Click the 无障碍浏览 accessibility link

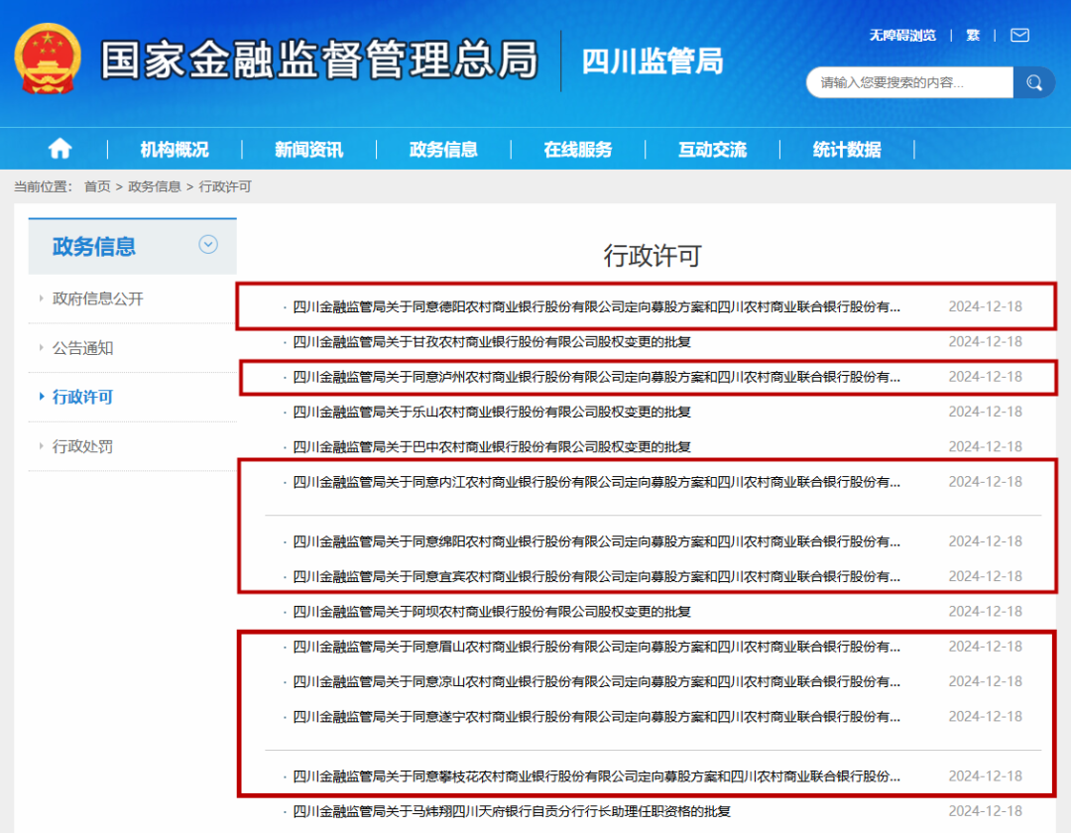tap(902, 35)
